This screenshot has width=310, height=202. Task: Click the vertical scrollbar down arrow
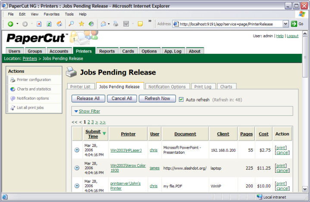coord(305,189)
